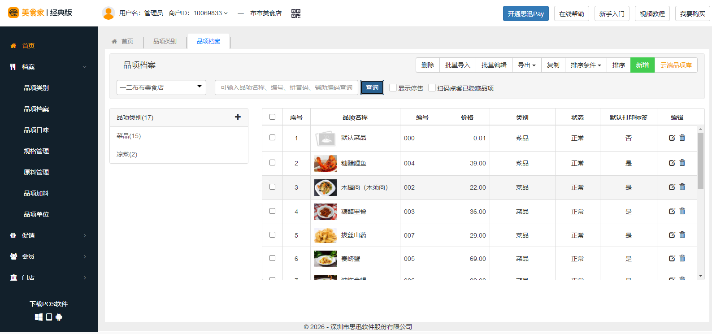Delete the 默认菜品 row with trash icon
The image size is (712, 334).
point(682,138)
